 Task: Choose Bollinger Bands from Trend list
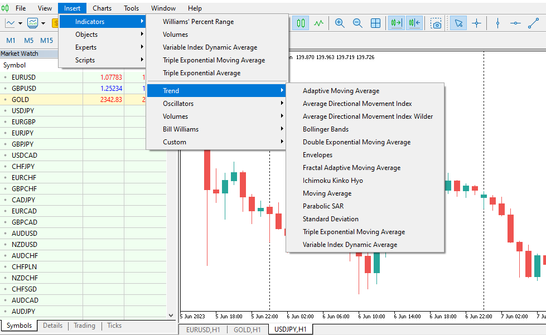coord(326,129)
